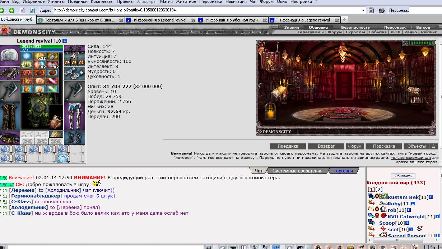Viewport: 442px width, 249px height.
Task: Go to page [2] of the player list
Action: point(379,189)
